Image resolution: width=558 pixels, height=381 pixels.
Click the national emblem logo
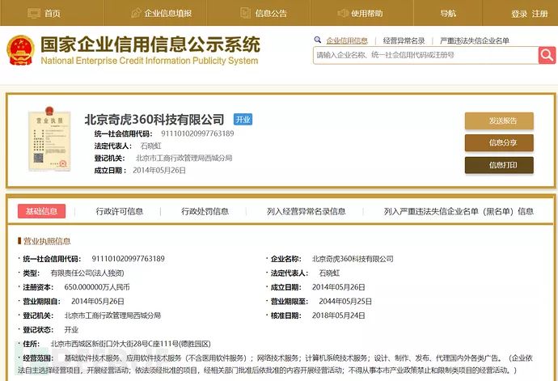click(x=21, y=50)
